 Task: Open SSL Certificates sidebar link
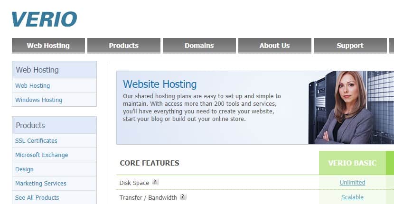tap(36, 141)
